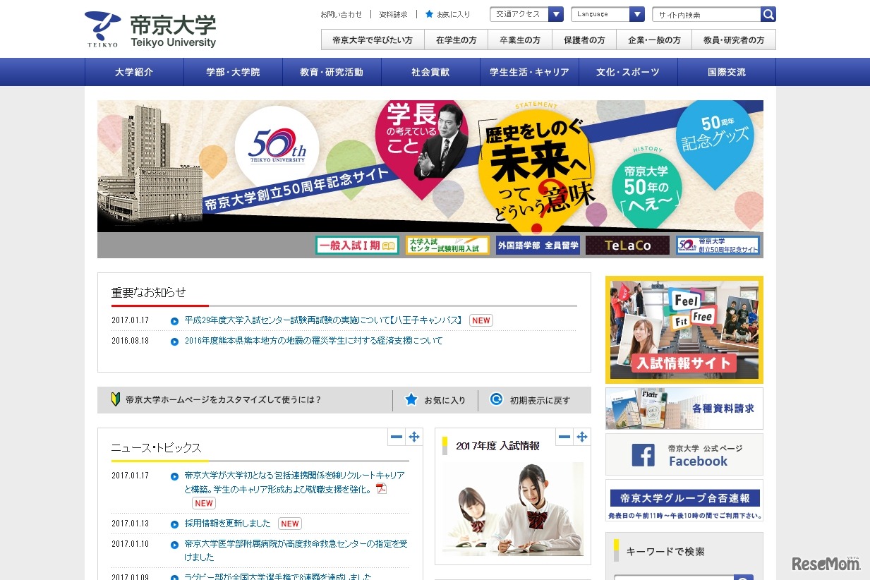Open 文化・スポーツ navigation menu
The image size is (870, 580).
(x=628, y=72)
